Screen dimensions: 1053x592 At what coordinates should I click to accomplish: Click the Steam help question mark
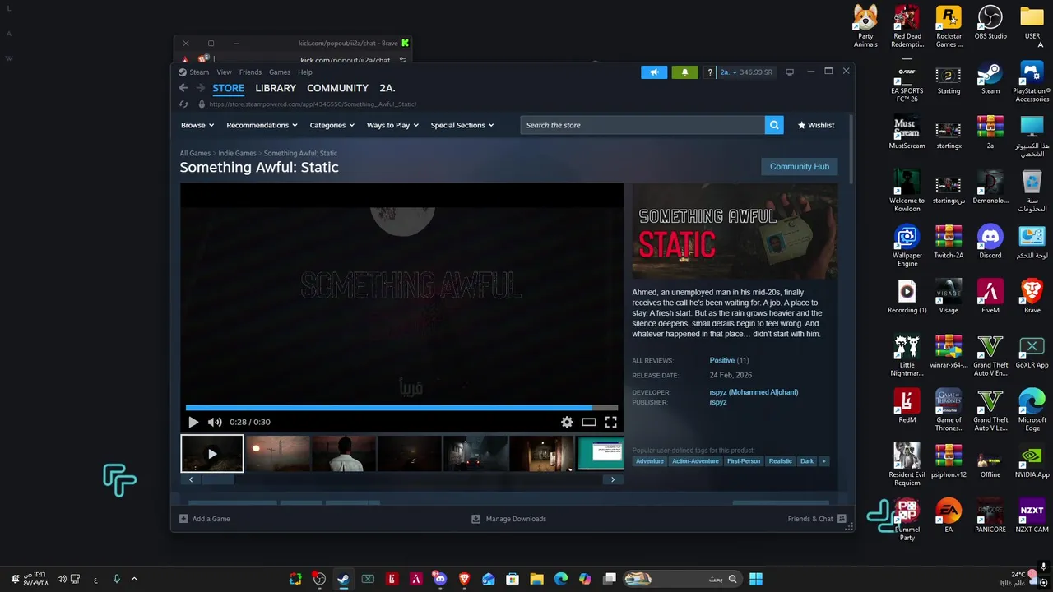click(710, 72)
